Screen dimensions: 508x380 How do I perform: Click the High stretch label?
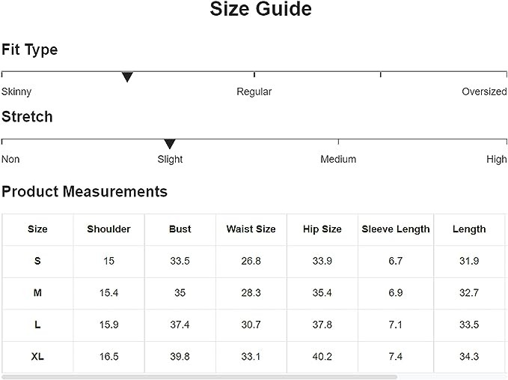(496, 159)
